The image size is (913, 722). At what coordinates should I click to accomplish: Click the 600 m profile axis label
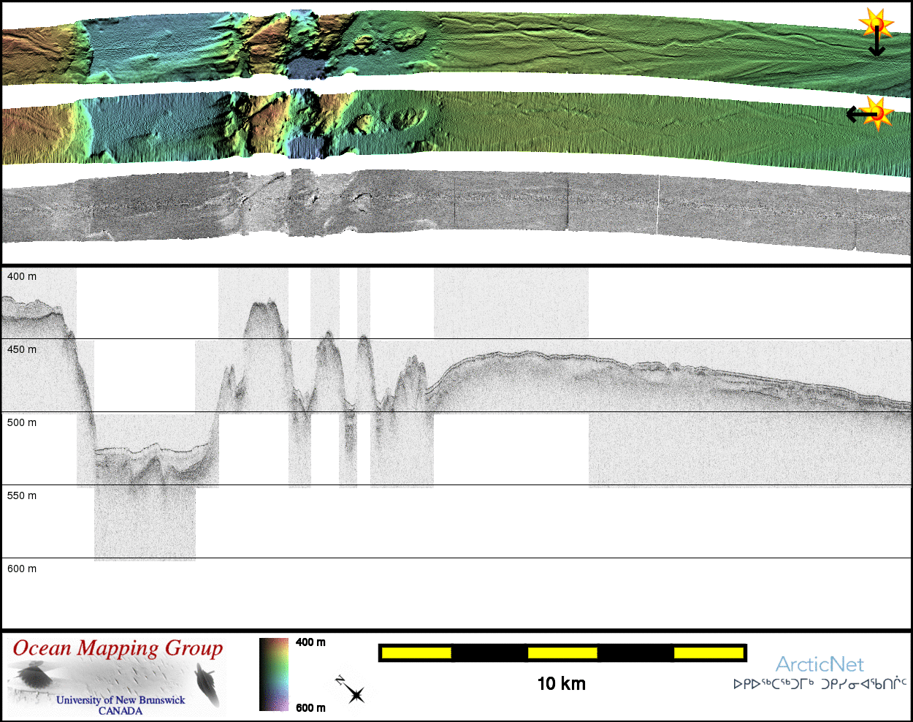[x=22, y=569]
